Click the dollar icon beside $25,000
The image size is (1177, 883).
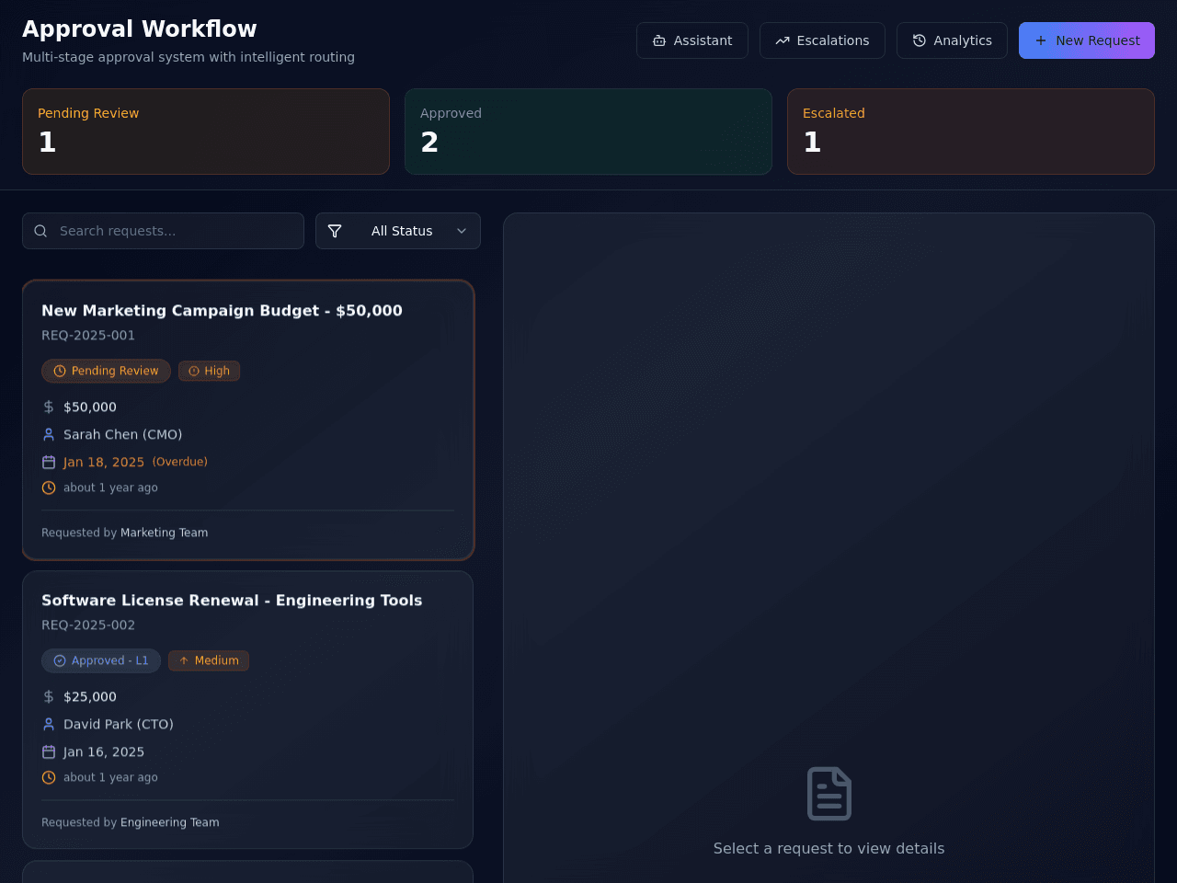coord(49,696)
